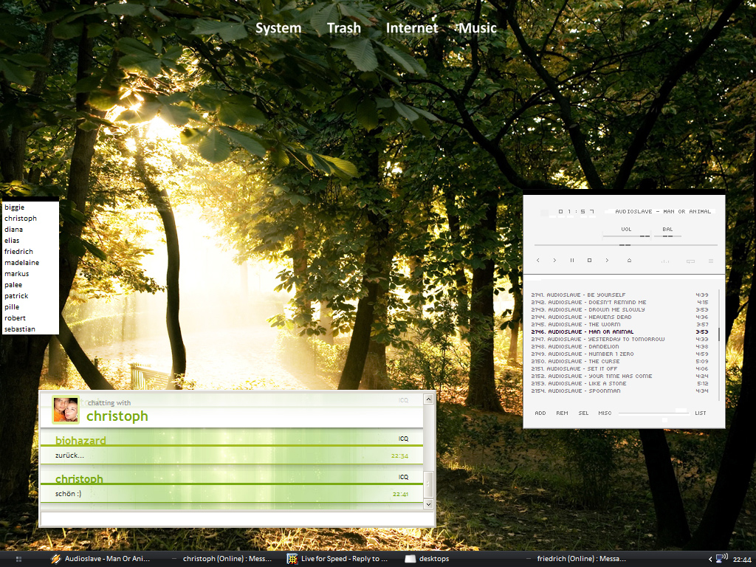Select contact madelaine in the buddy list
The image size is (756, 567).
30,263
